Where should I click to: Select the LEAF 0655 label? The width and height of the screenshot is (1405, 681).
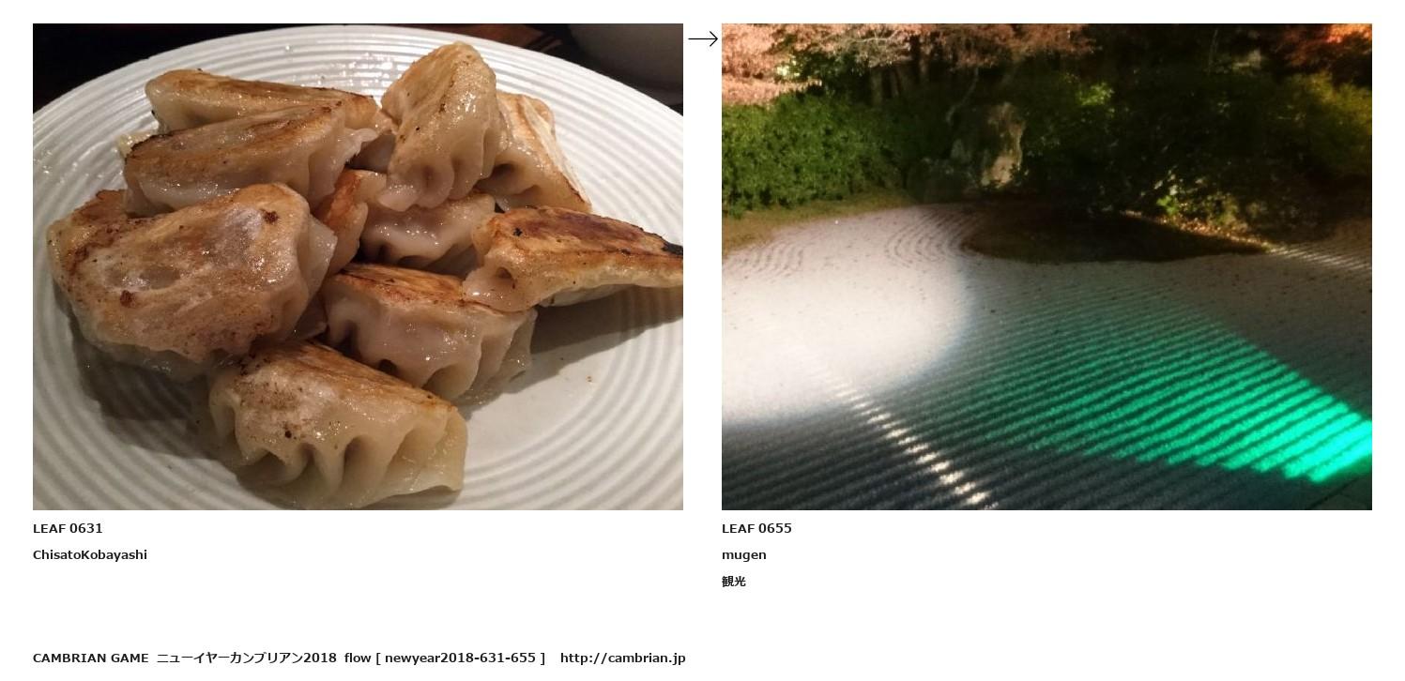pos(756,528)
